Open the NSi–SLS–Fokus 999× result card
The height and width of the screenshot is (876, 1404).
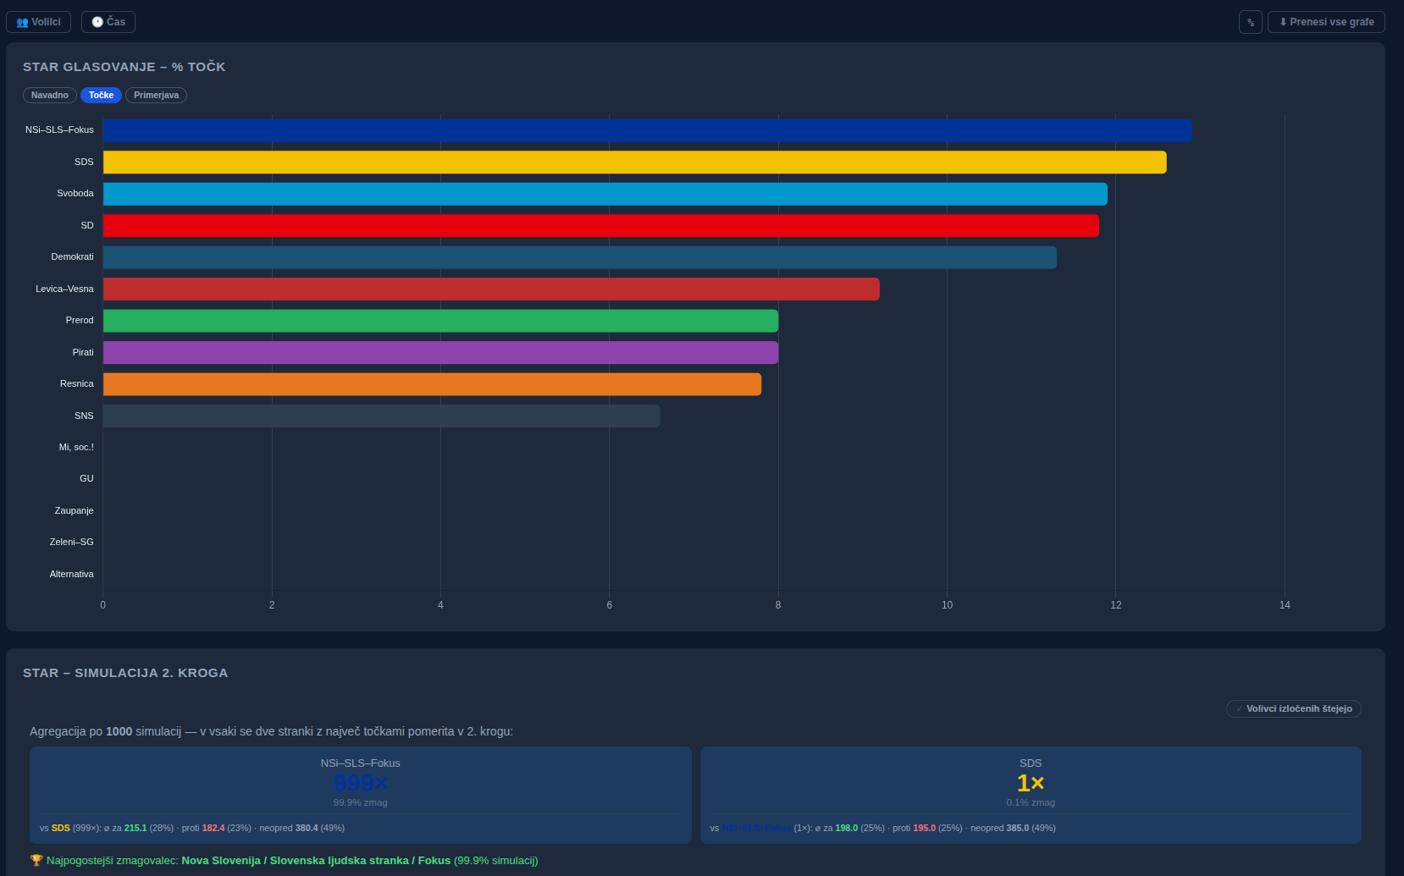(x=361, y=795)
